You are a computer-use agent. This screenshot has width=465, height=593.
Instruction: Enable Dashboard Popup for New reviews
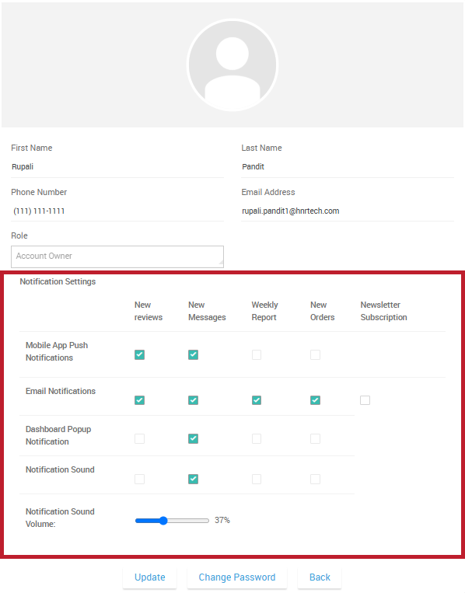140,438
